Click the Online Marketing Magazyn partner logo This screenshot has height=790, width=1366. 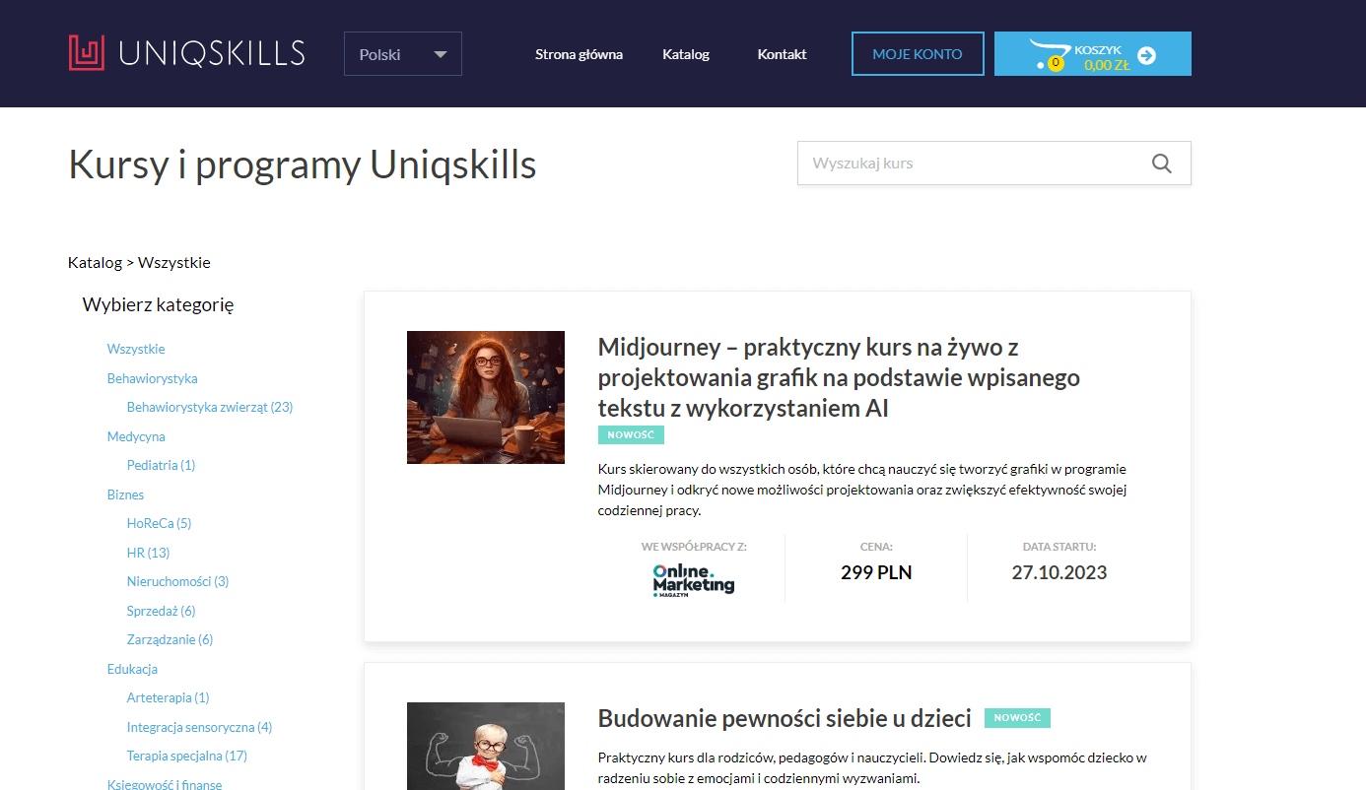click(693, 580)
